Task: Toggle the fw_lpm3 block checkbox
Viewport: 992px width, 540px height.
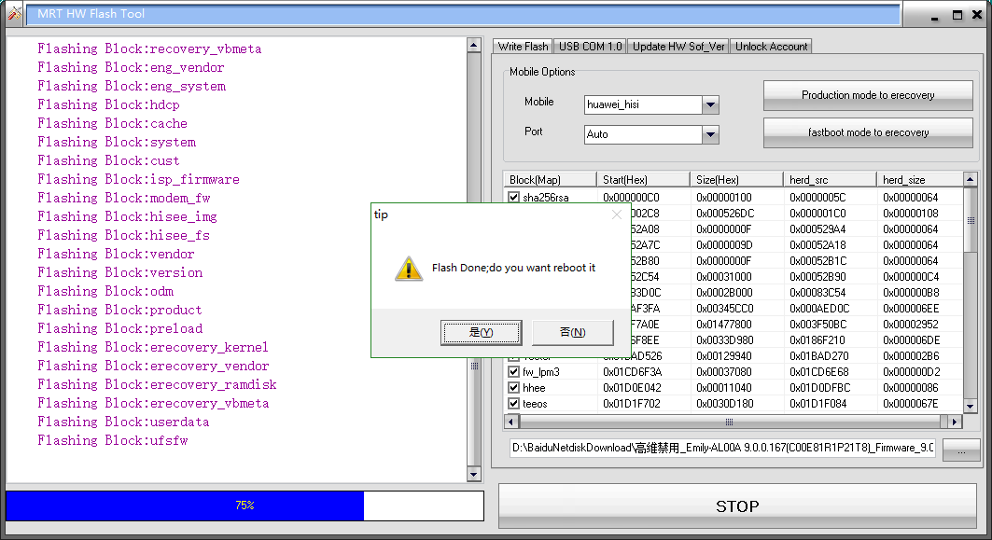Action: click(x=513, y=372)
